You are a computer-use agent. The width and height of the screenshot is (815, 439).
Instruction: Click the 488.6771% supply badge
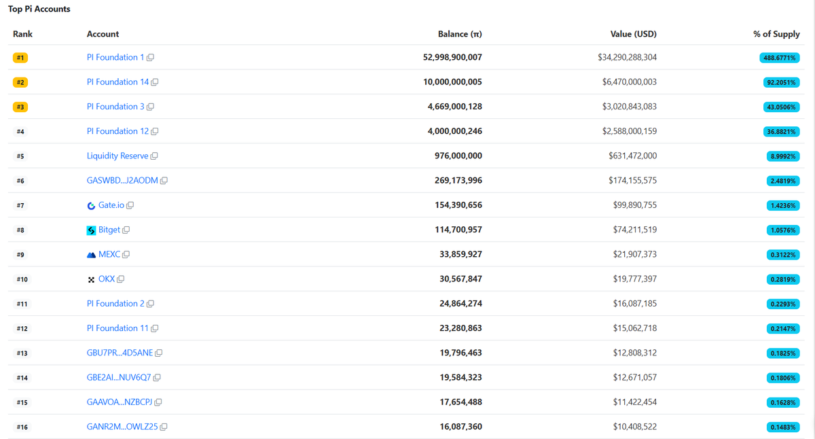(x=779, y=58)
